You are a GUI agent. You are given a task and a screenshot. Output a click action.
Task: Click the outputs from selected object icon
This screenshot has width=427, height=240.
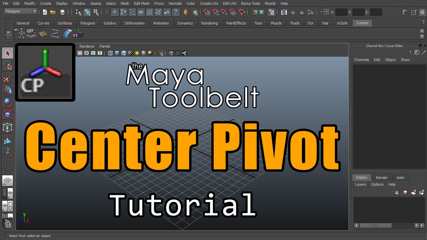tap(263, 12)
